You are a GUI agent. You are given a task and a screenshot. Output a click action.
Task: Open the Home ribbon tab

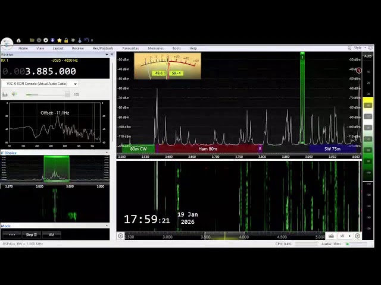[x=23, y=48]
